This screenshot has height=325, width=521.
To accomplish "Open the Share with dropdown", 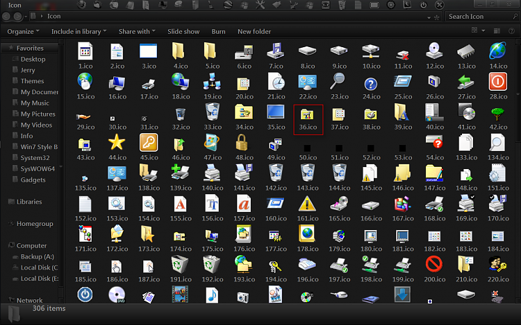I will 137,31.
